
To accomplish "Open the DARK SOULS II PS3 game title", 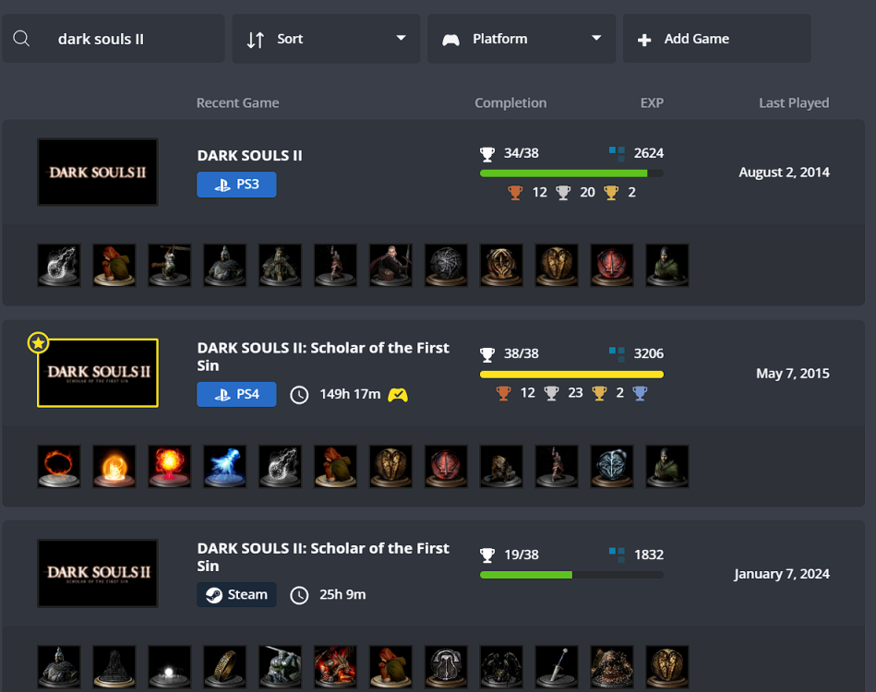I will tap(249, 155).
